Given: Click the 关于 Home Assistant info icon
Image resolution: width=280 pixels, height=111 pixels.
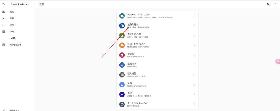Looking at the screenshot, I should click(x=122, y=104).
